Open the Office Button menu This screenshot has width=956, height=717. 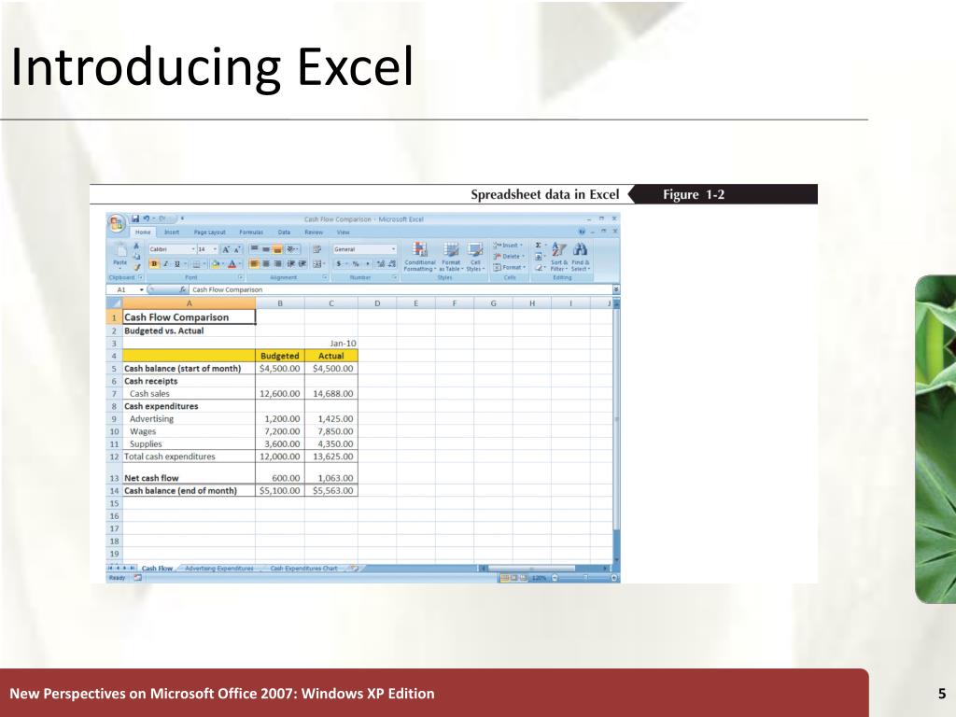[x=117, y=223]
